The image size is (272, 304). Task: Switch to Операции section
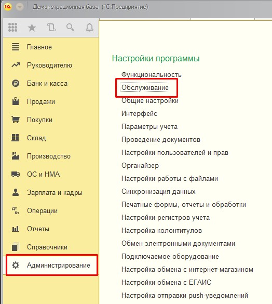[x=42, y=211]
